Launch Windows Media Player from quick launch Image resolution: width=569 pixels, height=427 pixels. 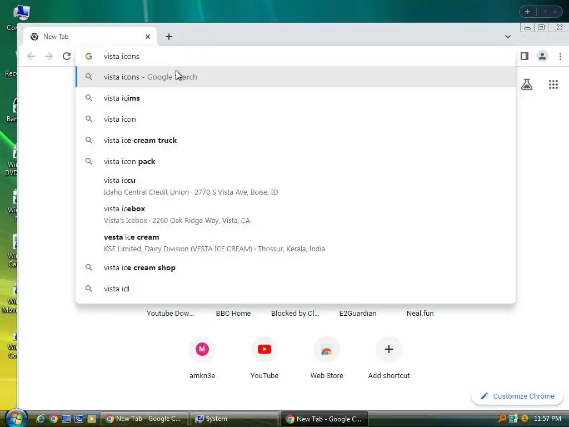92,419
